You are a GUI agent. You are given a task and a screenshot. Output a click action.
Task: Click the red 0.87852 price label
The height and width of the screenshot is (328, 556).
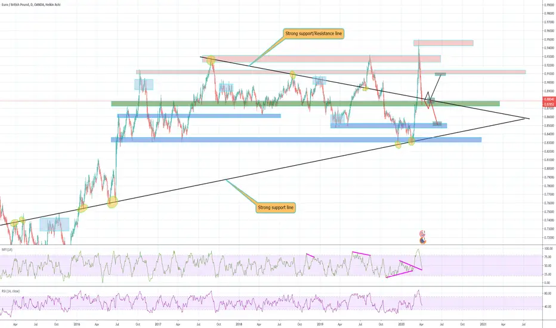(x=549, y=104)
